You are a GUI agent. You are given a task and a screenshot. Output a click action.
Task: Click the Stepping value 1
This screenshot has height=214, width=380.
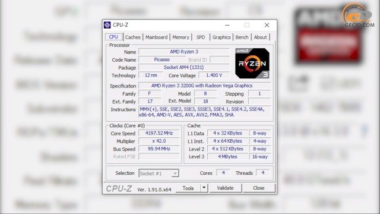[x=259, y=93]
